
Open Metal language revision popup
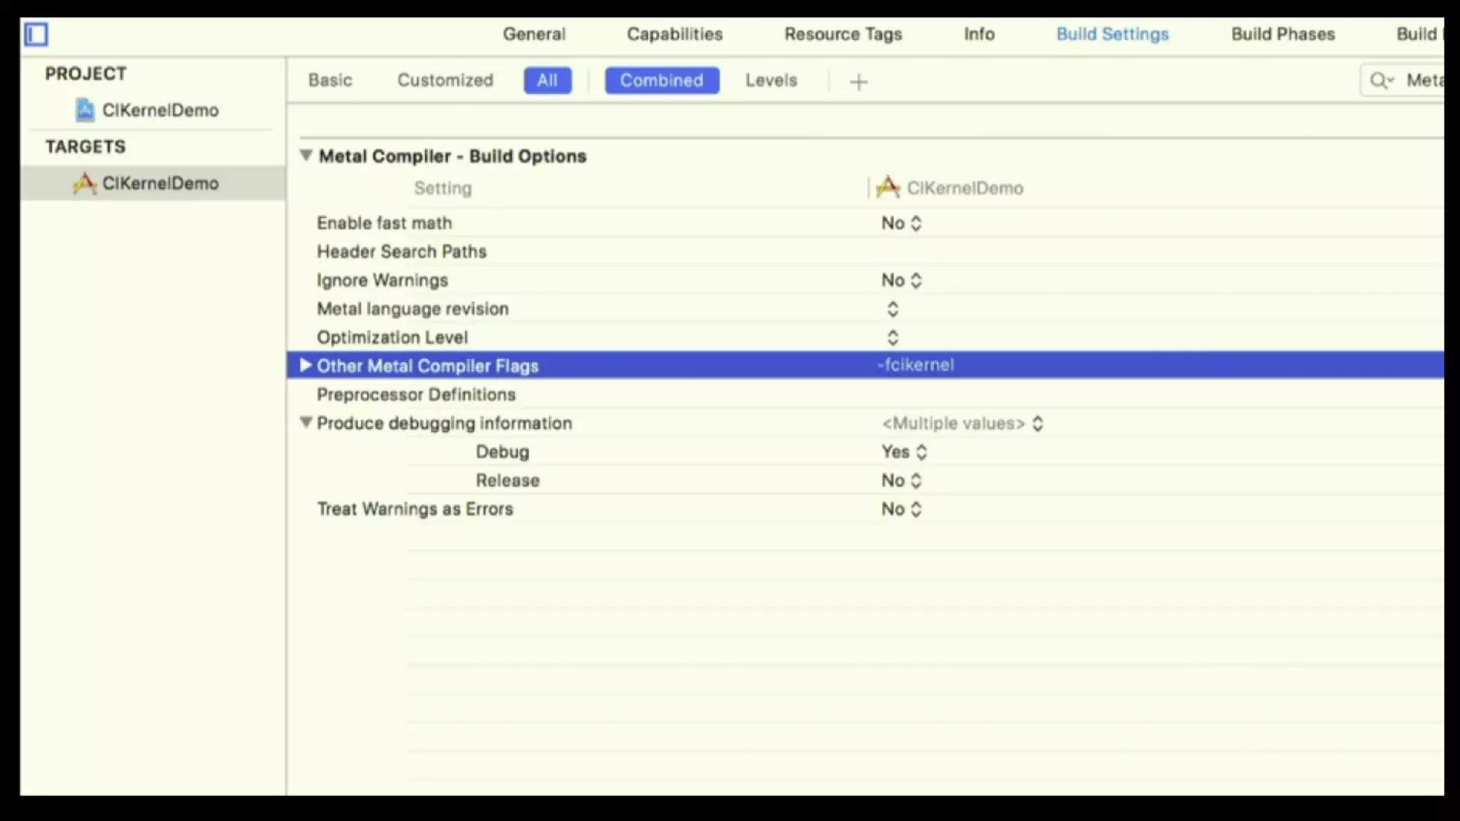(893, 309)
